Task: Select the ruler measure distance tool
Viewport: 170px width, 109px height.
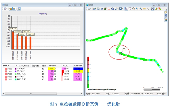Action: pyautogui.click(x=144, y=9)
